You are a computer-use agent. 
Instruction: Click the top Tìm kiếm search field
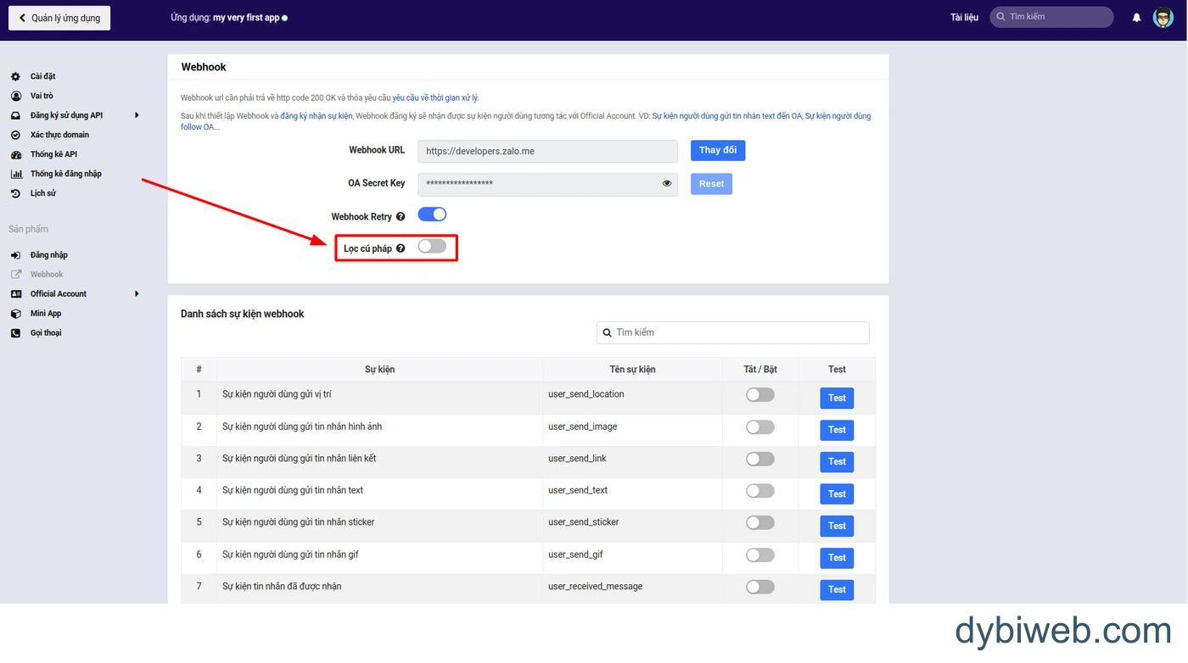coord(1051,17)
